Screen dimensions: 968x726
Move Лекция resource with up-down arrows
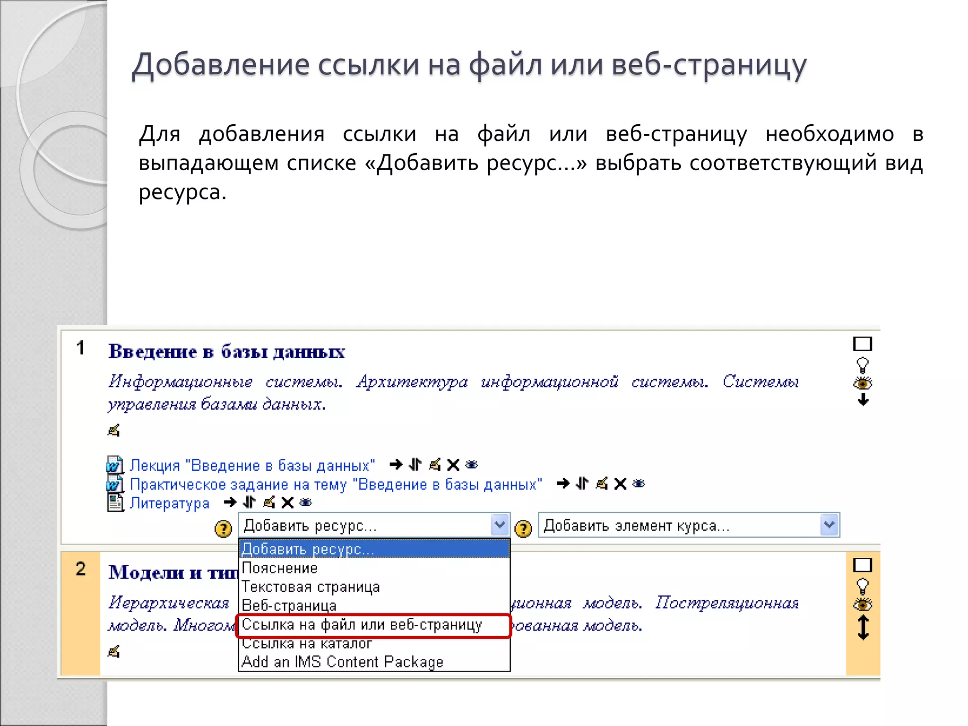pos(415,465)
